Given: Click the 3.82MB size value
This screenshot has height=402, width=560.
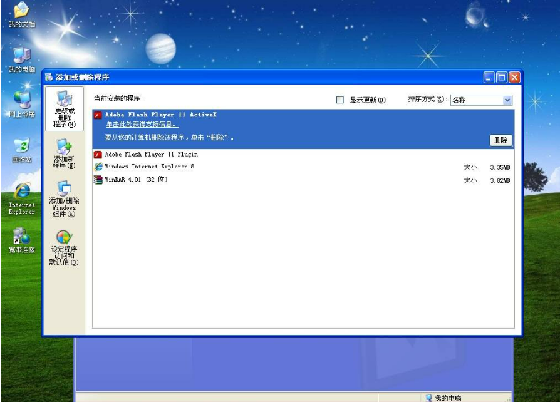Looking at the screenshot, I should coord(500,181).
